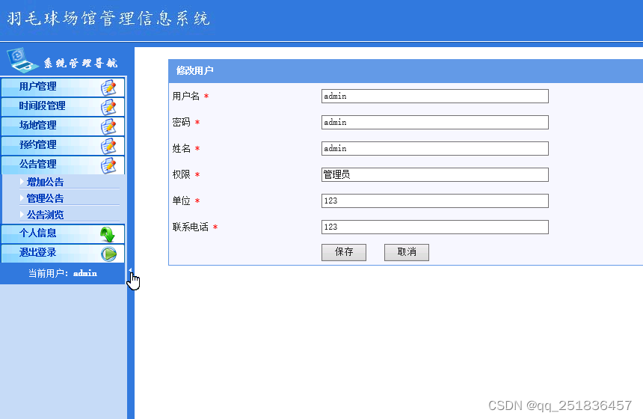Image resolution: width=643 pixels, height=419 pixels.
Task: Open the 公告浏览 submenu link
Action: (x=45, y=215)
